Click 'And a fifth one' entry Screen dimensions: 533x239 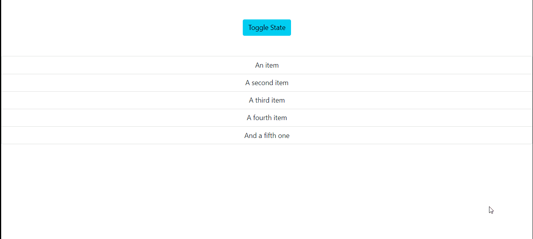point(266,135)
